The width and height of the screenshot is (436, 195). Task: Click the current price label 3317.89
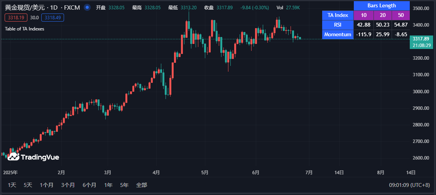pyautogui.click(x=421, y=39)
